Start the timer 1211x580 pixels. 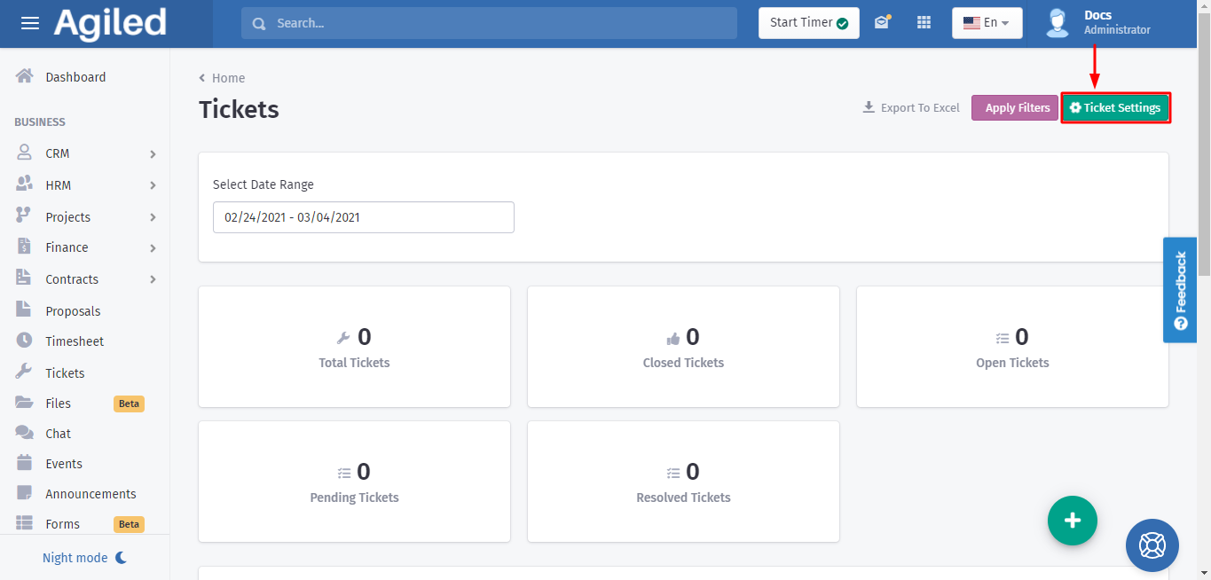[x=808, y=23]
